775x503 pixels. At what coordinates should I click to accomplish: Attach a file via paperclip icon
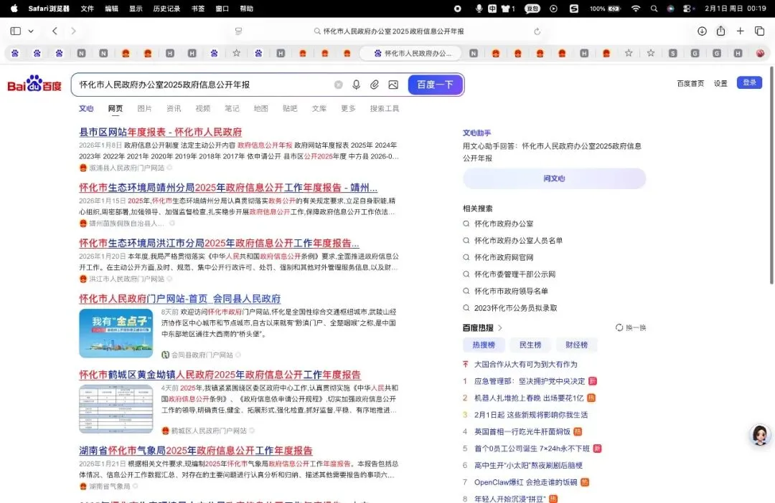(374, 85)
